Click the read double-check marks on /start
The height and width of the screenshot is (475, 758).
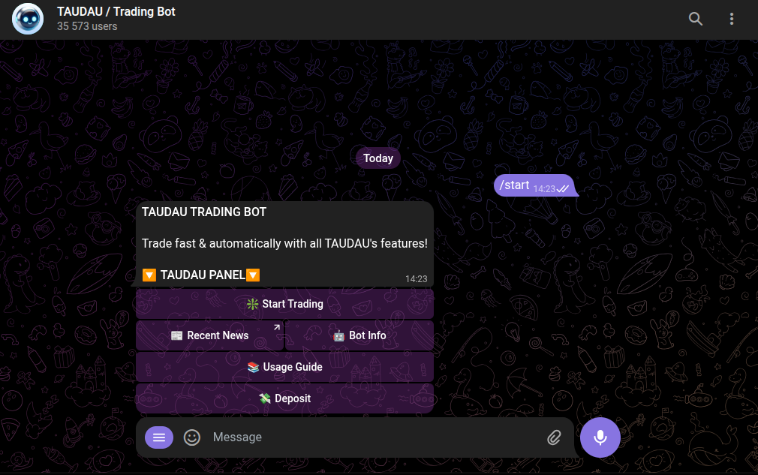point(563,189)
